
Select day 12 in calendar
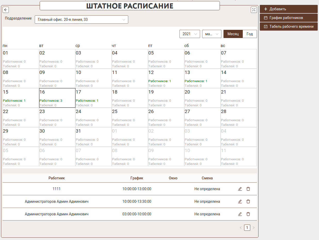[166, 78]
